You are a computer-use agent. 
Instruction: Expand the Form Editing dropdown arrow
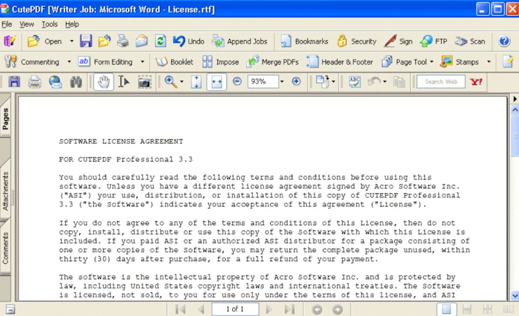[x=142, y=62]
